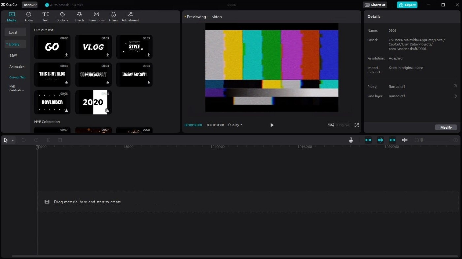Click the Export button
The height and width of the screenshot is (259, 462).
pyautogui.click(x=407, y=5)
